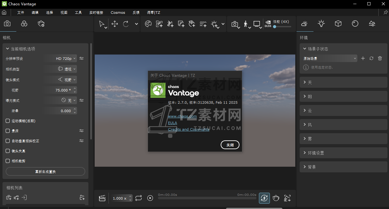Open the www.chaos.com link
This screenshot has height=209, width=389.
pyautogui.click(x=182, y=116)
